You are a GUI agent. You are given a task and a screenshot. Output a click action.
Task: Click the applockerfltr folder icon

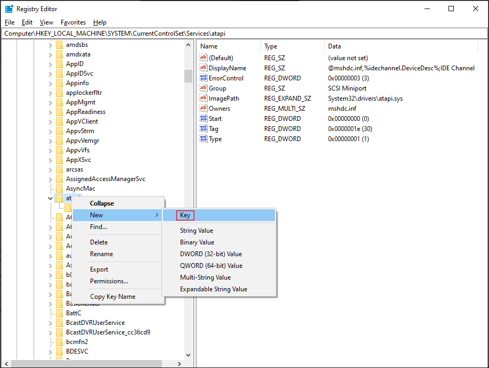(59, 93)
